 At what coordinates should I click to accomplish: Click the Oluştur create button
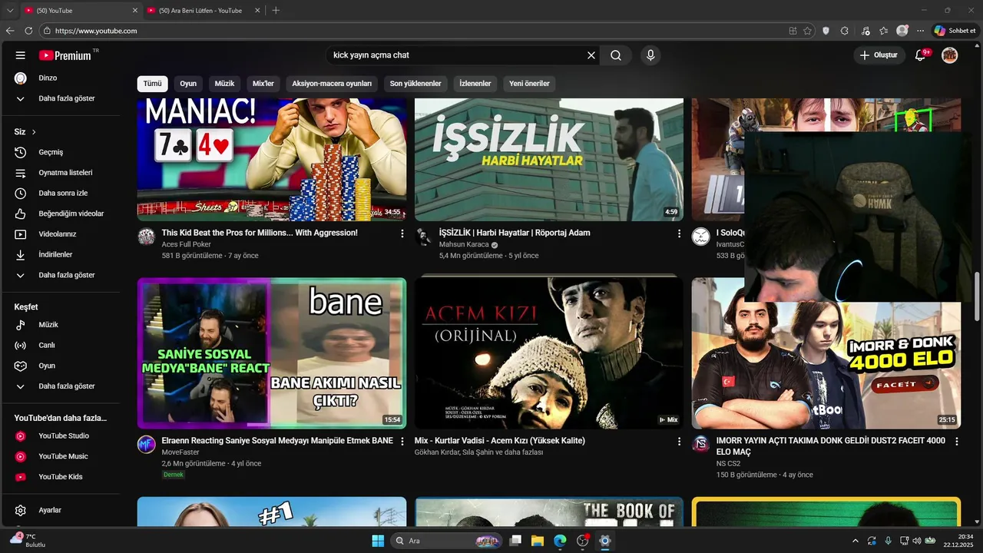[879, 55]
